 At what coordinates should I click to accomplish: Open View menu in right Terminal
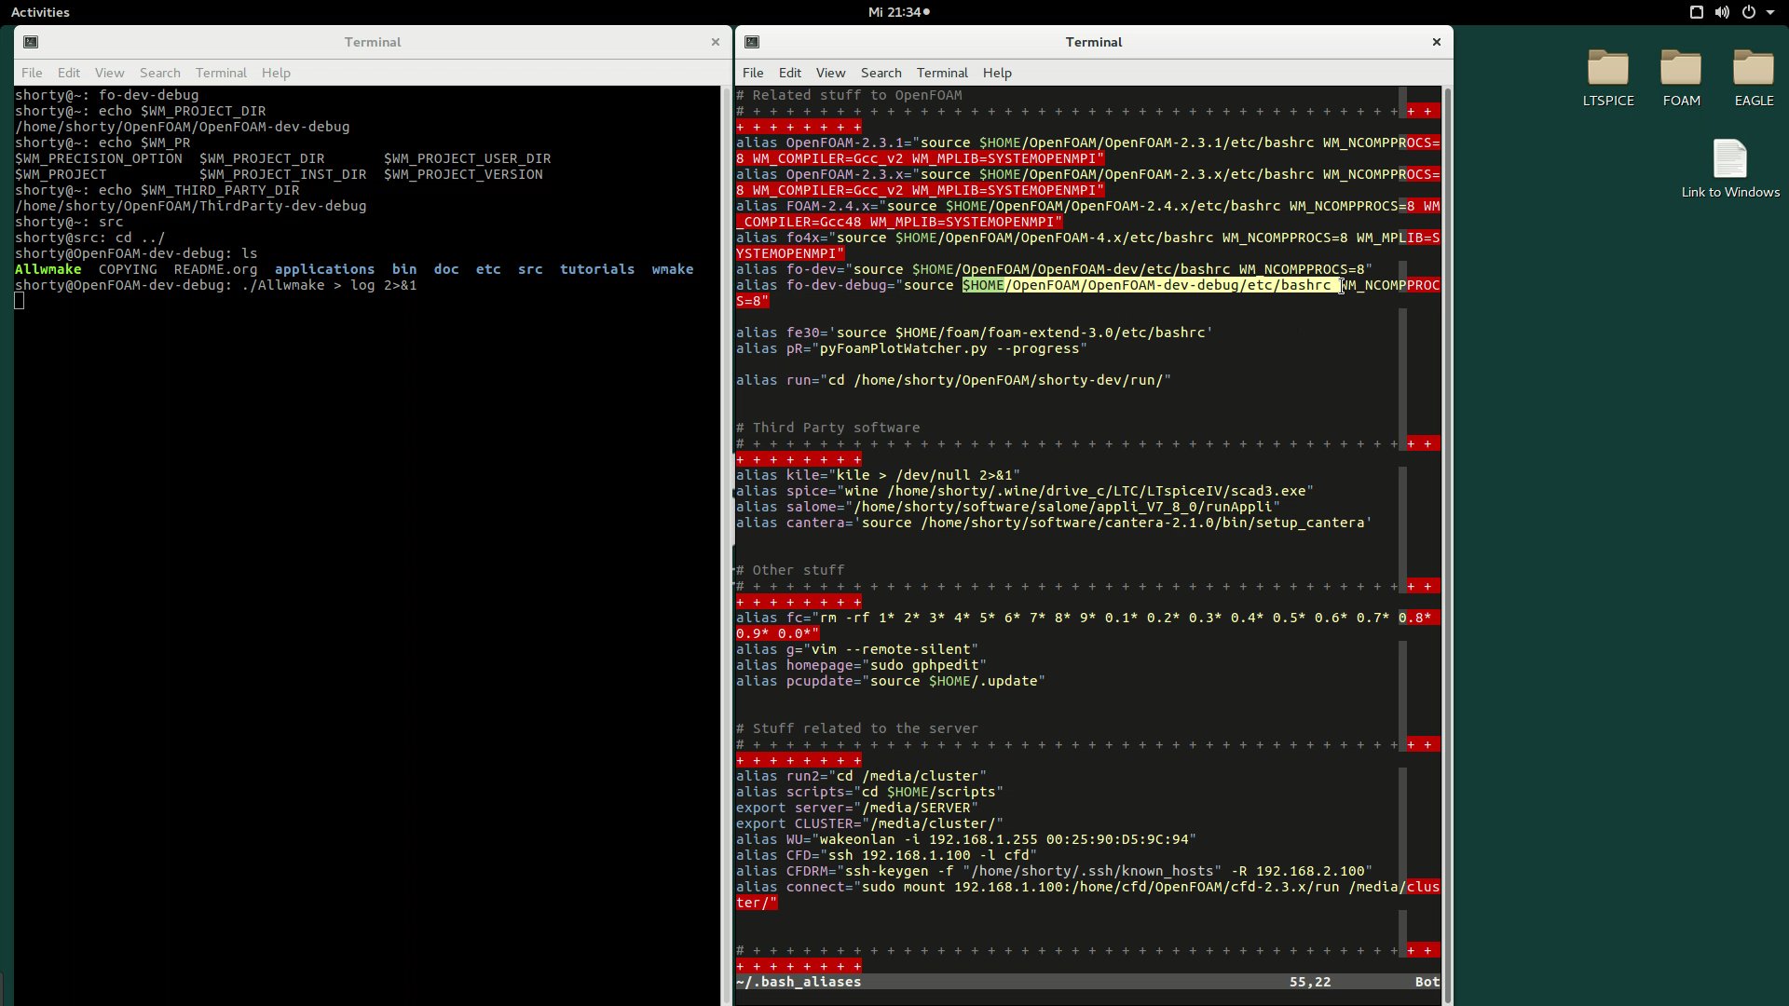pos(830,73)
